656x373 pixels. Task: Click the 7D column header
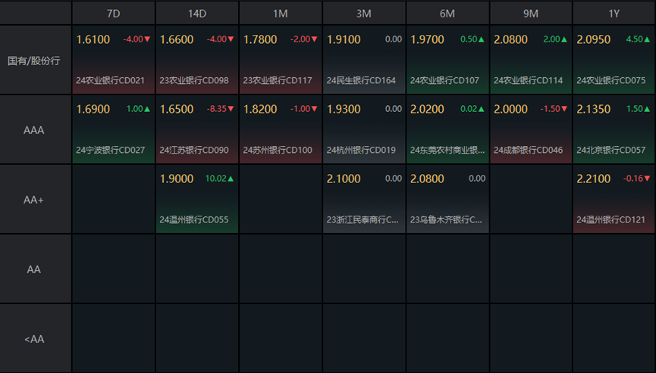click(114, 14)
